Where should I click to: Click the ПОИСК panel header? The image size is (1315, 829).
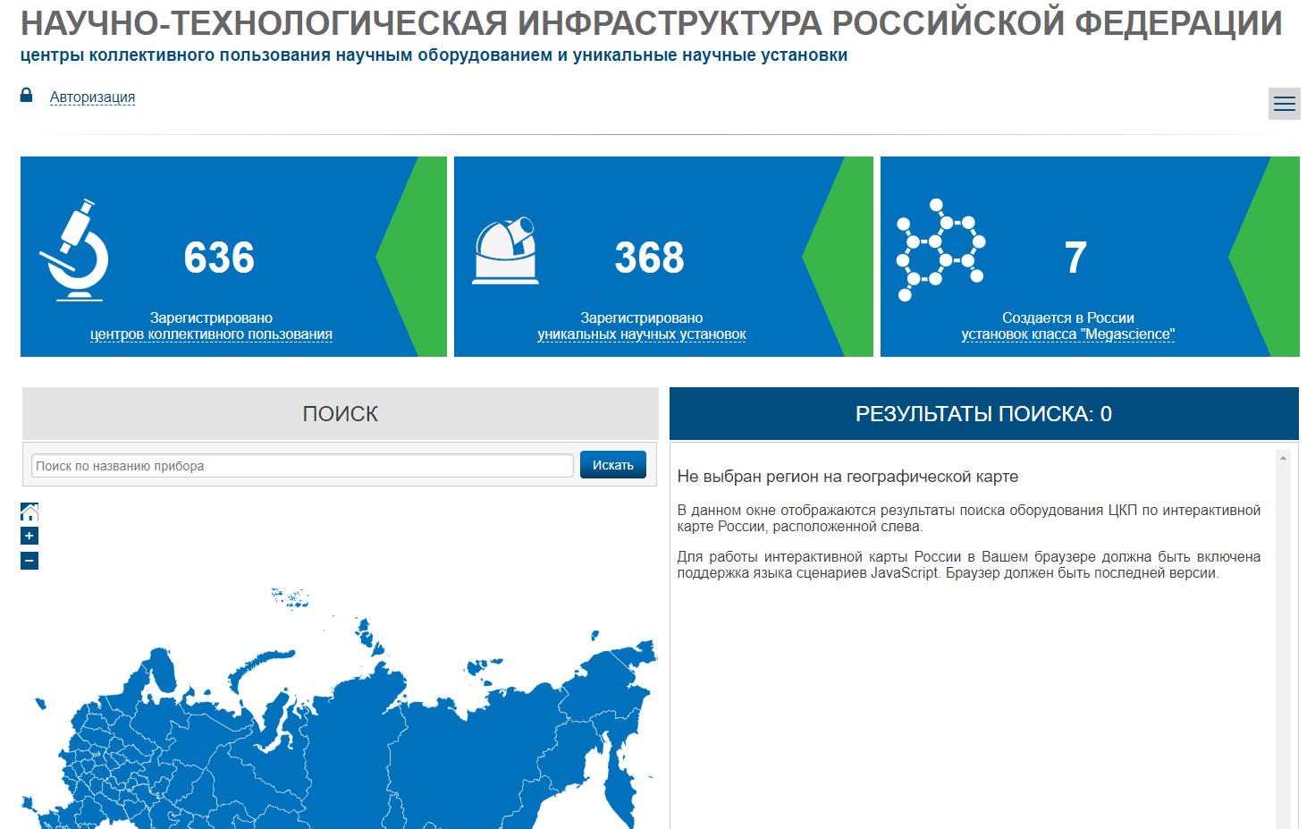pyautogui.click(x=341, y=413)
